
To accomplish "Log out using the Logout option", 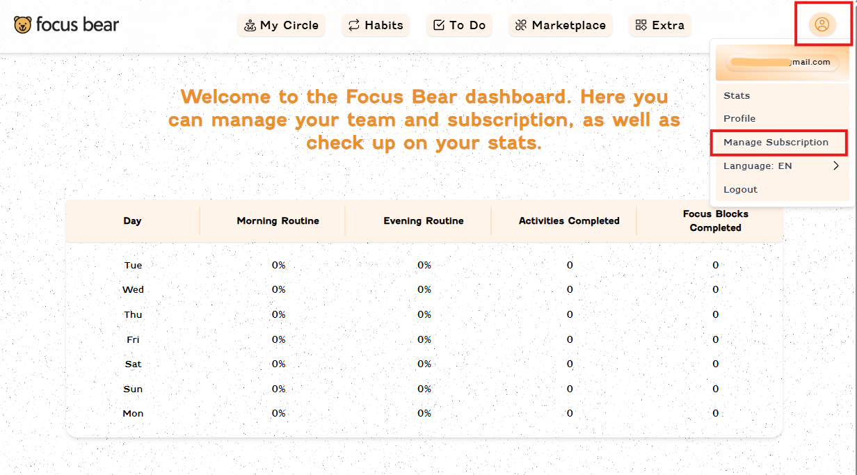I will 740,190.
